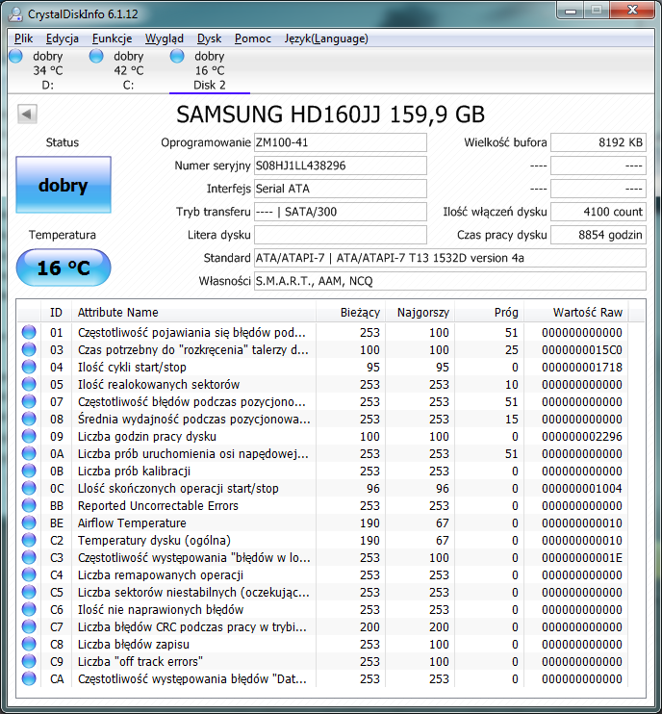Open the Plik menu
This screenshot has width=662, height=714.
tap(23, 38)
